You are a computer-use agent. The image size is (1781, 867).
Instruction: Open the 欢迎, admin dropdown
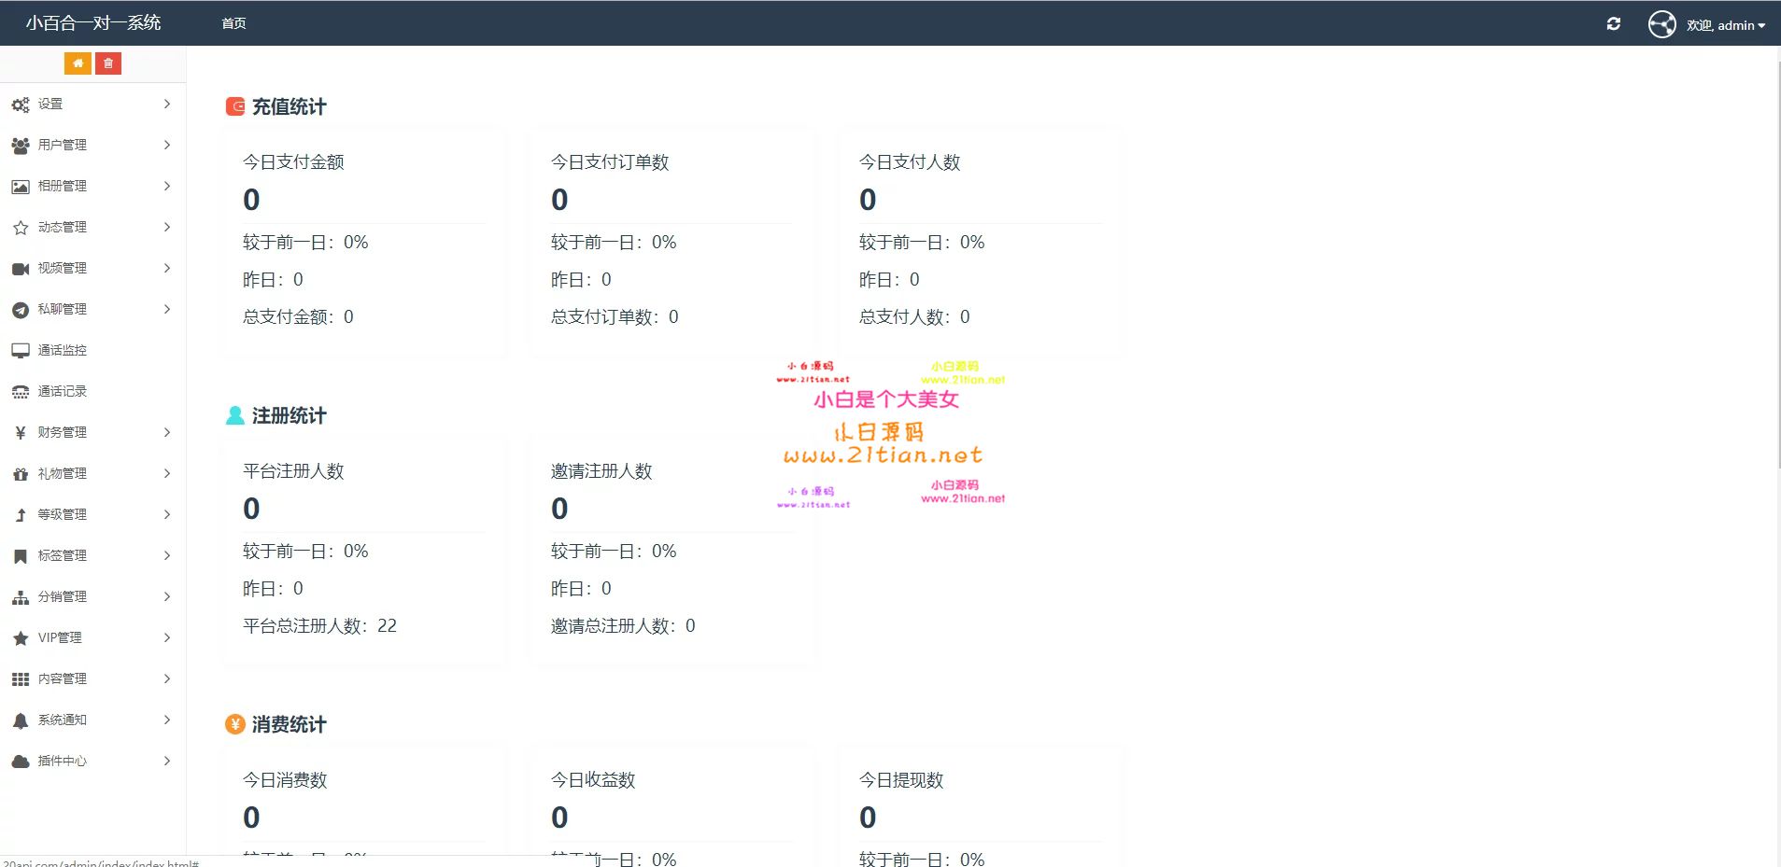click(x=1725, y=25)
